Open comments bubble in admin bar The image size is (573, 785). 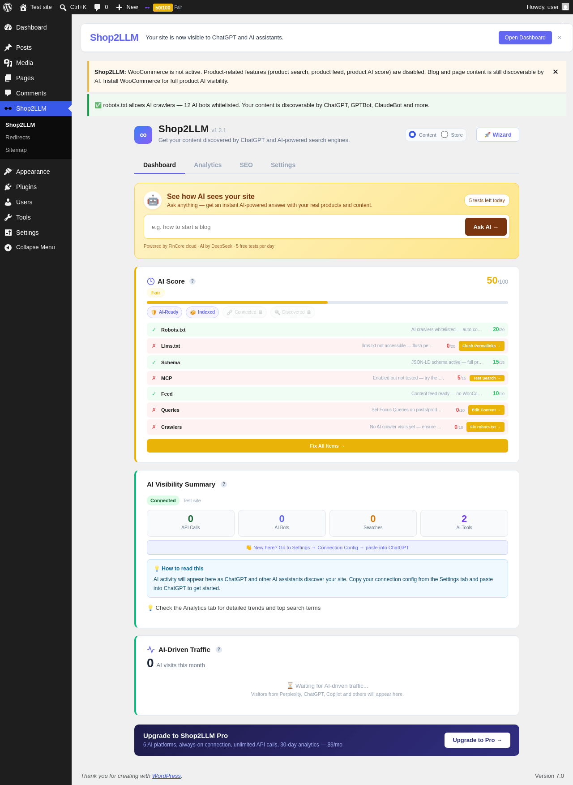tap(101, 7)
